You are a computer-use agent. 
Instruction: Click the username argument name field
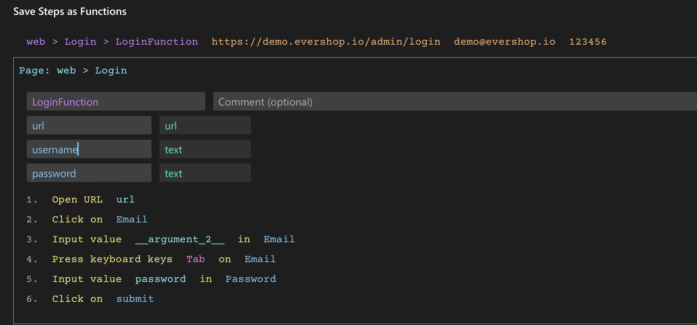click(89, 149)
